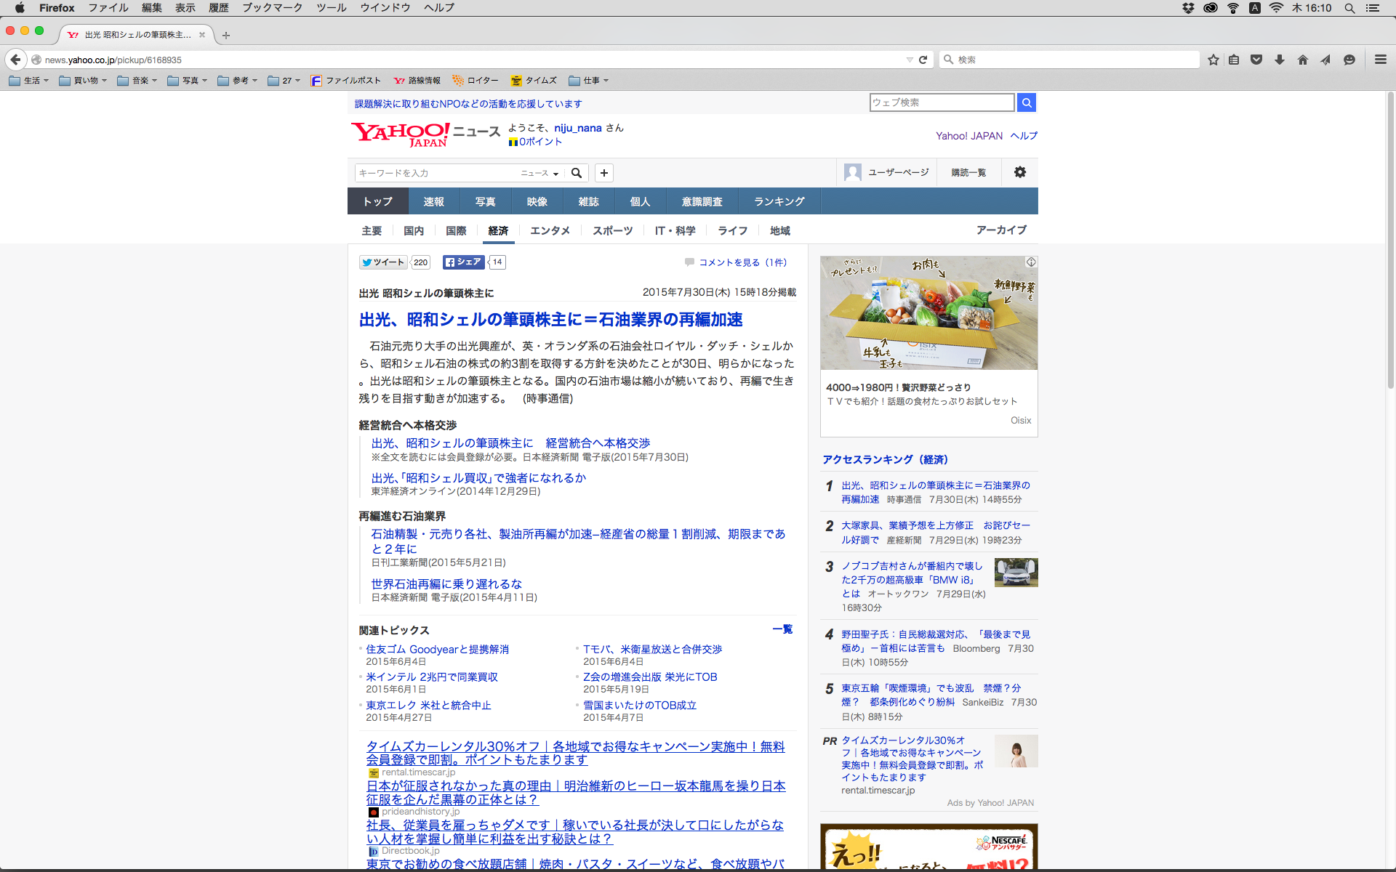Open the downloads arrow icon
The width and height of the screenshot is (1396, 872).
[x=1280, y=60]
